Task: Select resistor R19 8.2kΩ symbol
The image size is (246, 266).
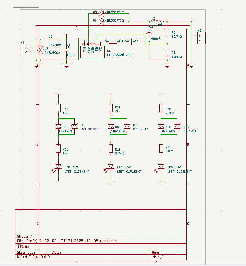Action: pyautogui.click(x=111, y=148)
